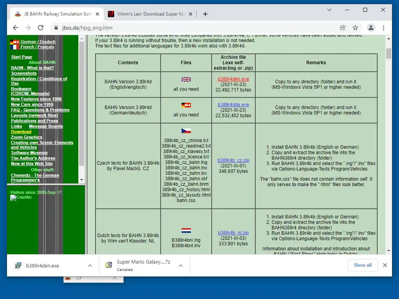Screen dimensions: 399x299
Task: Open New at this Web Site link
Action: tap(32, 164)
